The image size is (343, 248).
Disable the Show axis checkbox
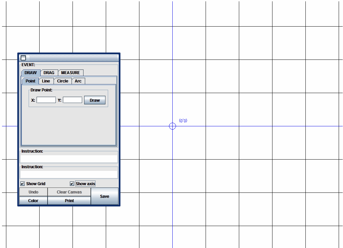pyautogui.click(x=72, y=184)
